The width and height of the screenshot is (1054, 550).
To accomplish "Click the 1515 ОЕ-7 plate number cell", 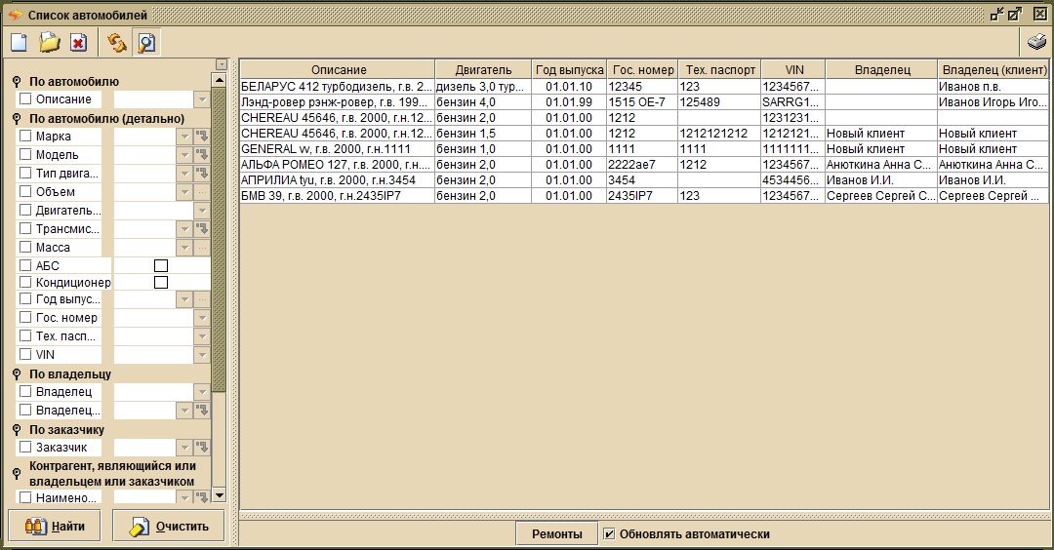I will click(x=642, y=102).
